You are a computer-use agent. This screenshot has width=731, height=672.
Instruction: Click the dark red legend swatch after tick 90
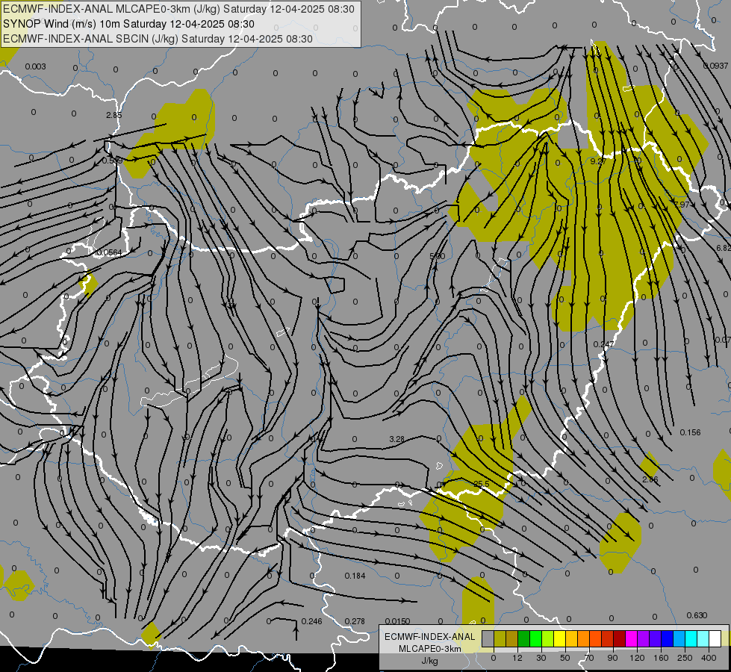[x=620, y=639]
